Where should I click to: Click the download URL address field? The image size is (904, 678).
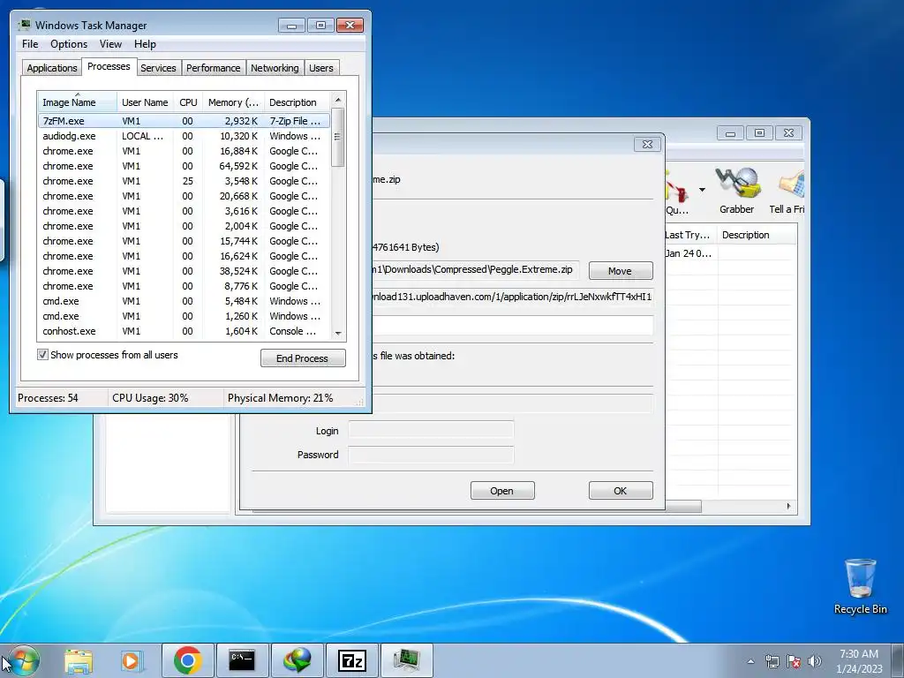click(x=512, y=297)
